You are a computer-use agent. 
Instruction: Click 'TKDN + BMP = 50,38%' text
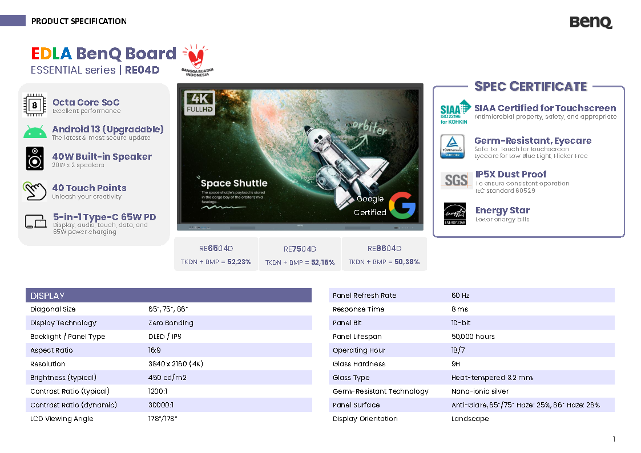pos(384,262)
